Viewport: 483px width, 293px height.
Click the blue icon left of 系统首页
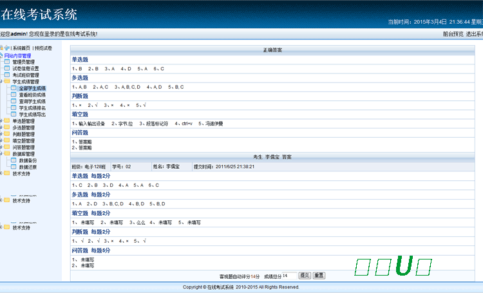point(7,48)
